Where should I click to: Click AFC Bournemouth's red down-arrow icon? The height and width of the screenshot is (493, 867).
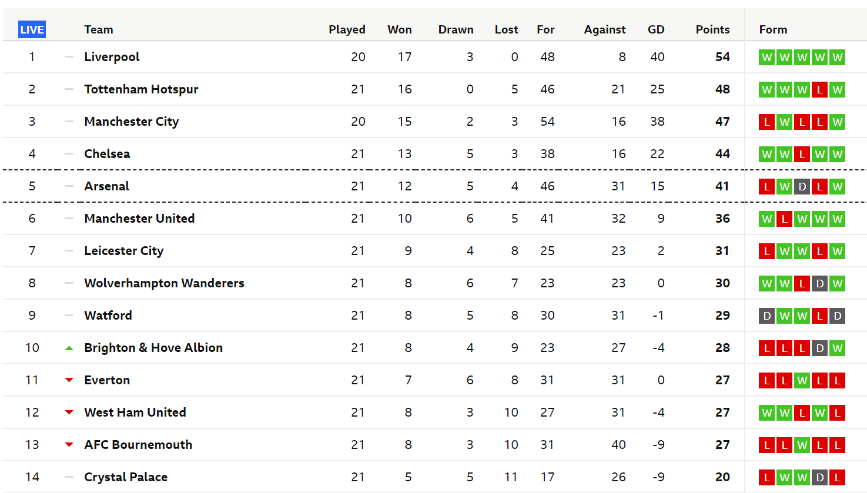coord(69,445)
